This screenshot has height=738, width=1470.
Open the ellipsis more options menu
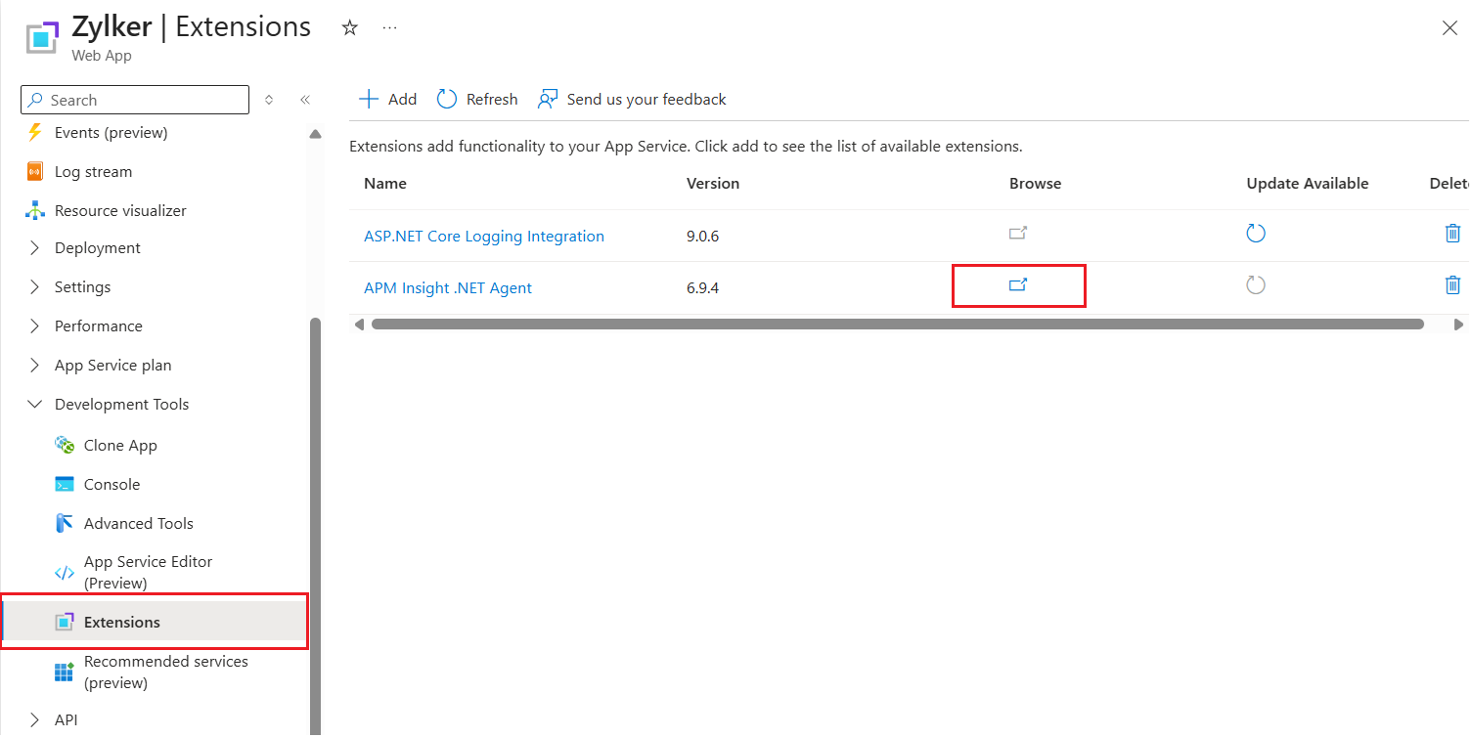[390, 28]
